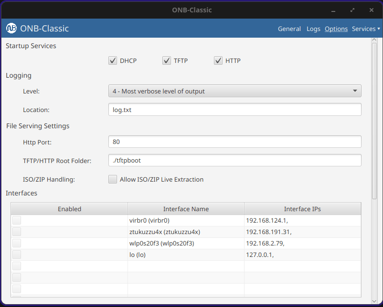Select the Options page

coord(336,29)
